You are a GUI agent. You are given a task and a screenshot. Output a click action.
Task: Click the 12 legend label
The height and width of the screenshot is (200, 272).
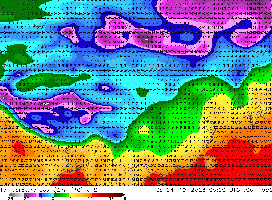(69, 199)
